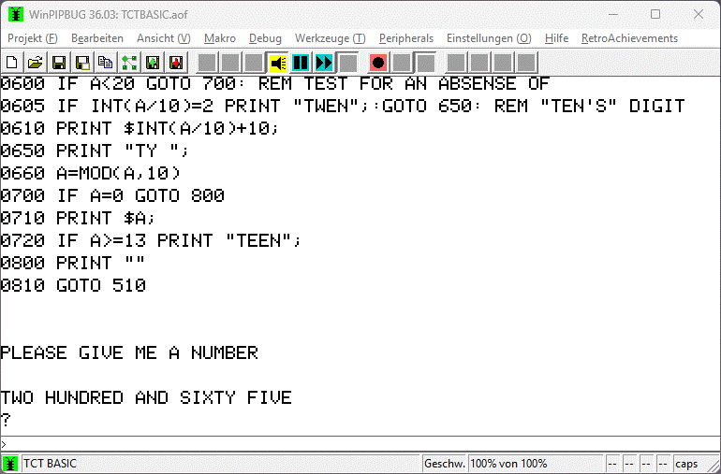Screen dimensions: 721x474
Task: Click the Save floppy disk icon
Action: pos(59,63)
